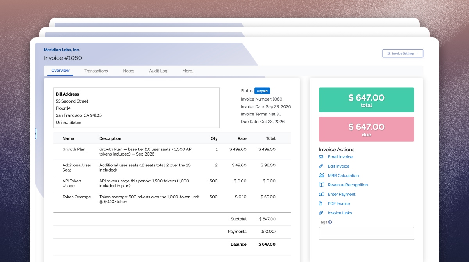Click the green $647.00 total box
Screen dimensions: 469x262
366,100
